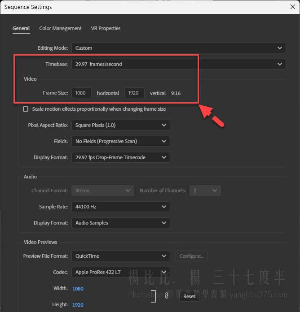Open the Preview File Format QuickTime dropdown
The image size is (300, 312).
121,256
